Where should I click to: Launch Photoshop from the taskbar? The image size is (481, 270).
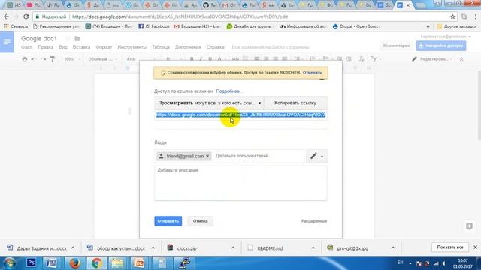click(31, 262)
